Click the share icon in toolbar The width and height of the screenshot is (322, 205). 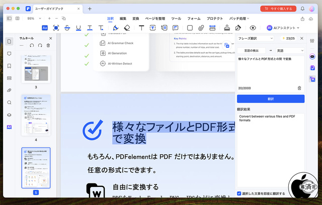[x=302, y=19]
